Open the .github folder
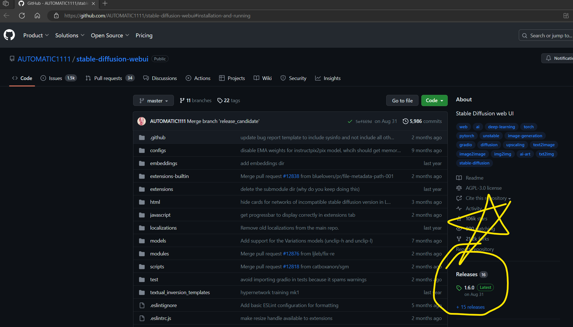Screen dimensions: 573x327 click(158, 138)
